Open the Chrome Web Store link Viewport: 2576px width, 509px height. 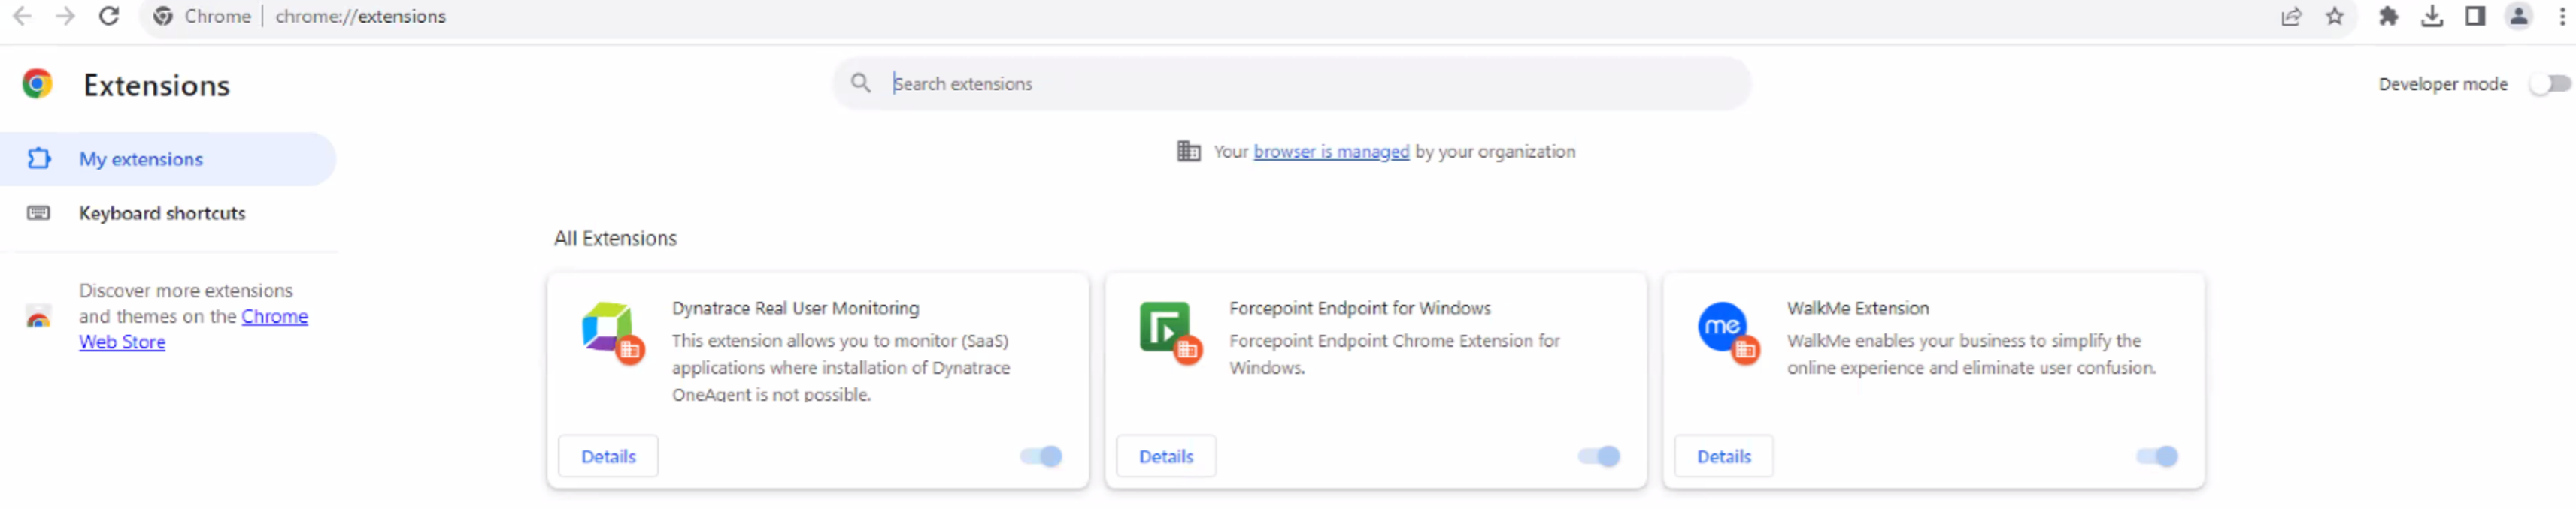(274, 316)
